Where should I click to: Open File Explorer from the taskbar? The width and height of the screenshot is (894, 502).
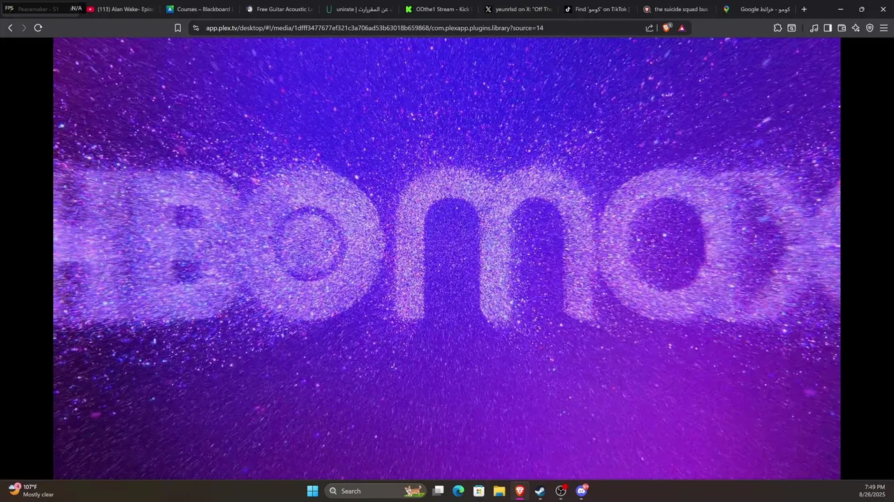pos(499,491)
